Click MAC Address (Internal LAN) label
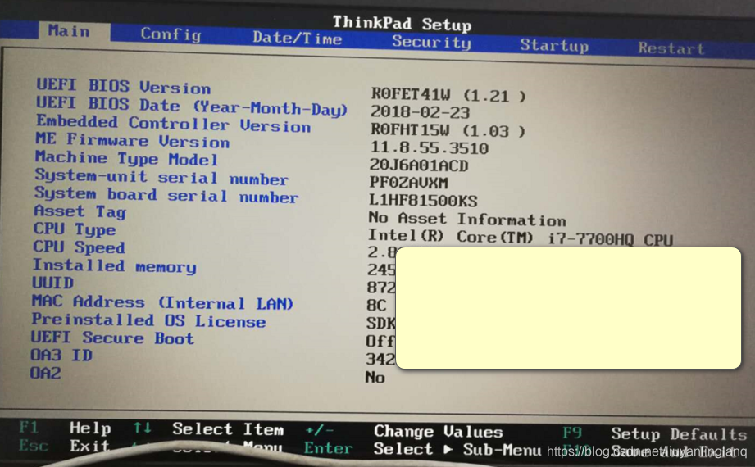The image size is (755, 467). pyautogui.click(x=162, y=302)
